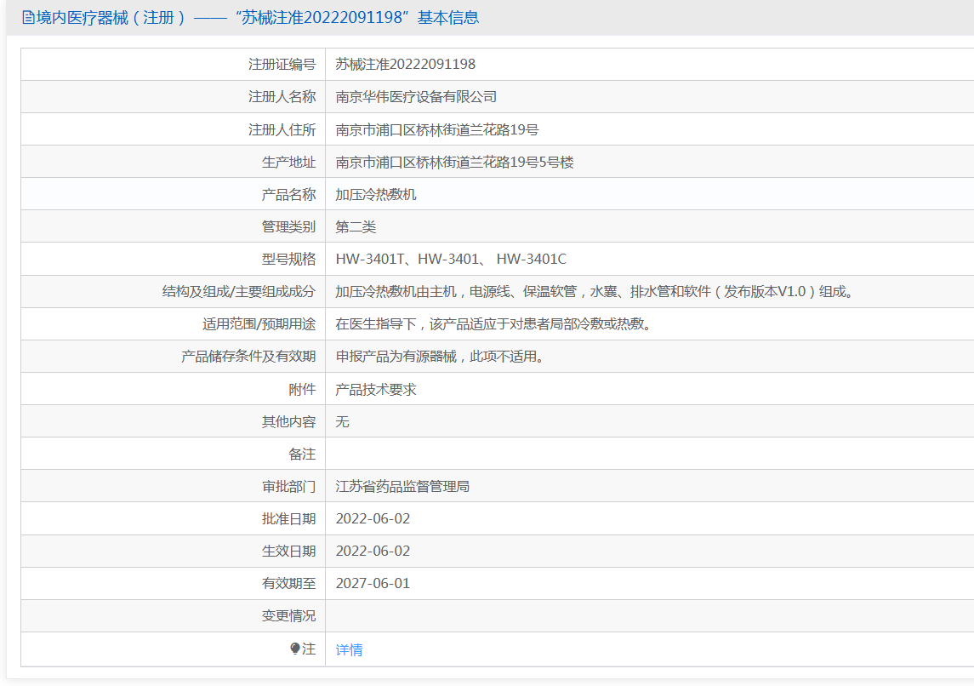
Task: Click 2022-06-02 in the 生效日期 row
Action: coord(373,552)
